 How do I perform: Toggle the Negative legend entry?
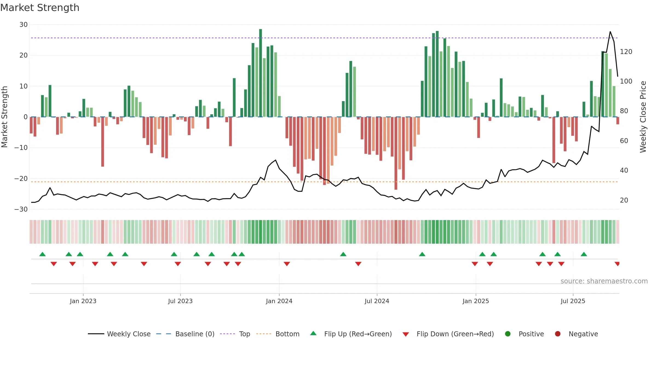pyautogui.click(x=576, y=334)
